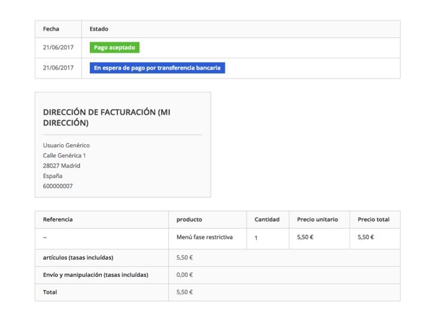Select the 'Fecha' column header
Viewport: 431px width, 323px height.
click(51, 29)
